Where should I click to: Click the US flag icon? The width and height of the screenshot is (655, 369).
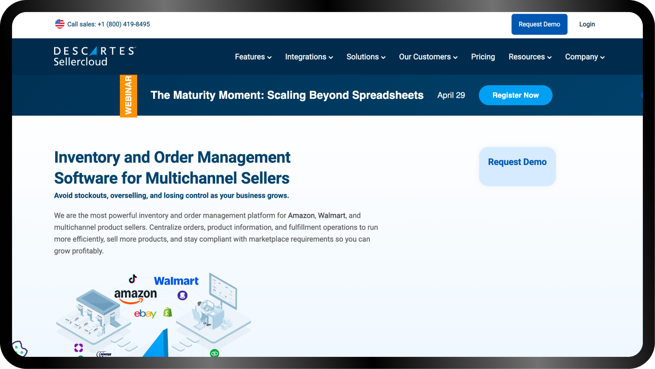pos(59,24)
